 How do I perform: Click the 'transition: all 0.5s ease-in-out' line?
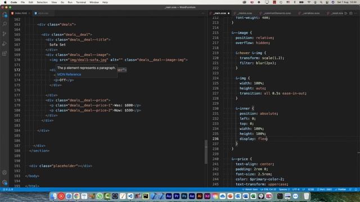coord(273,93)
